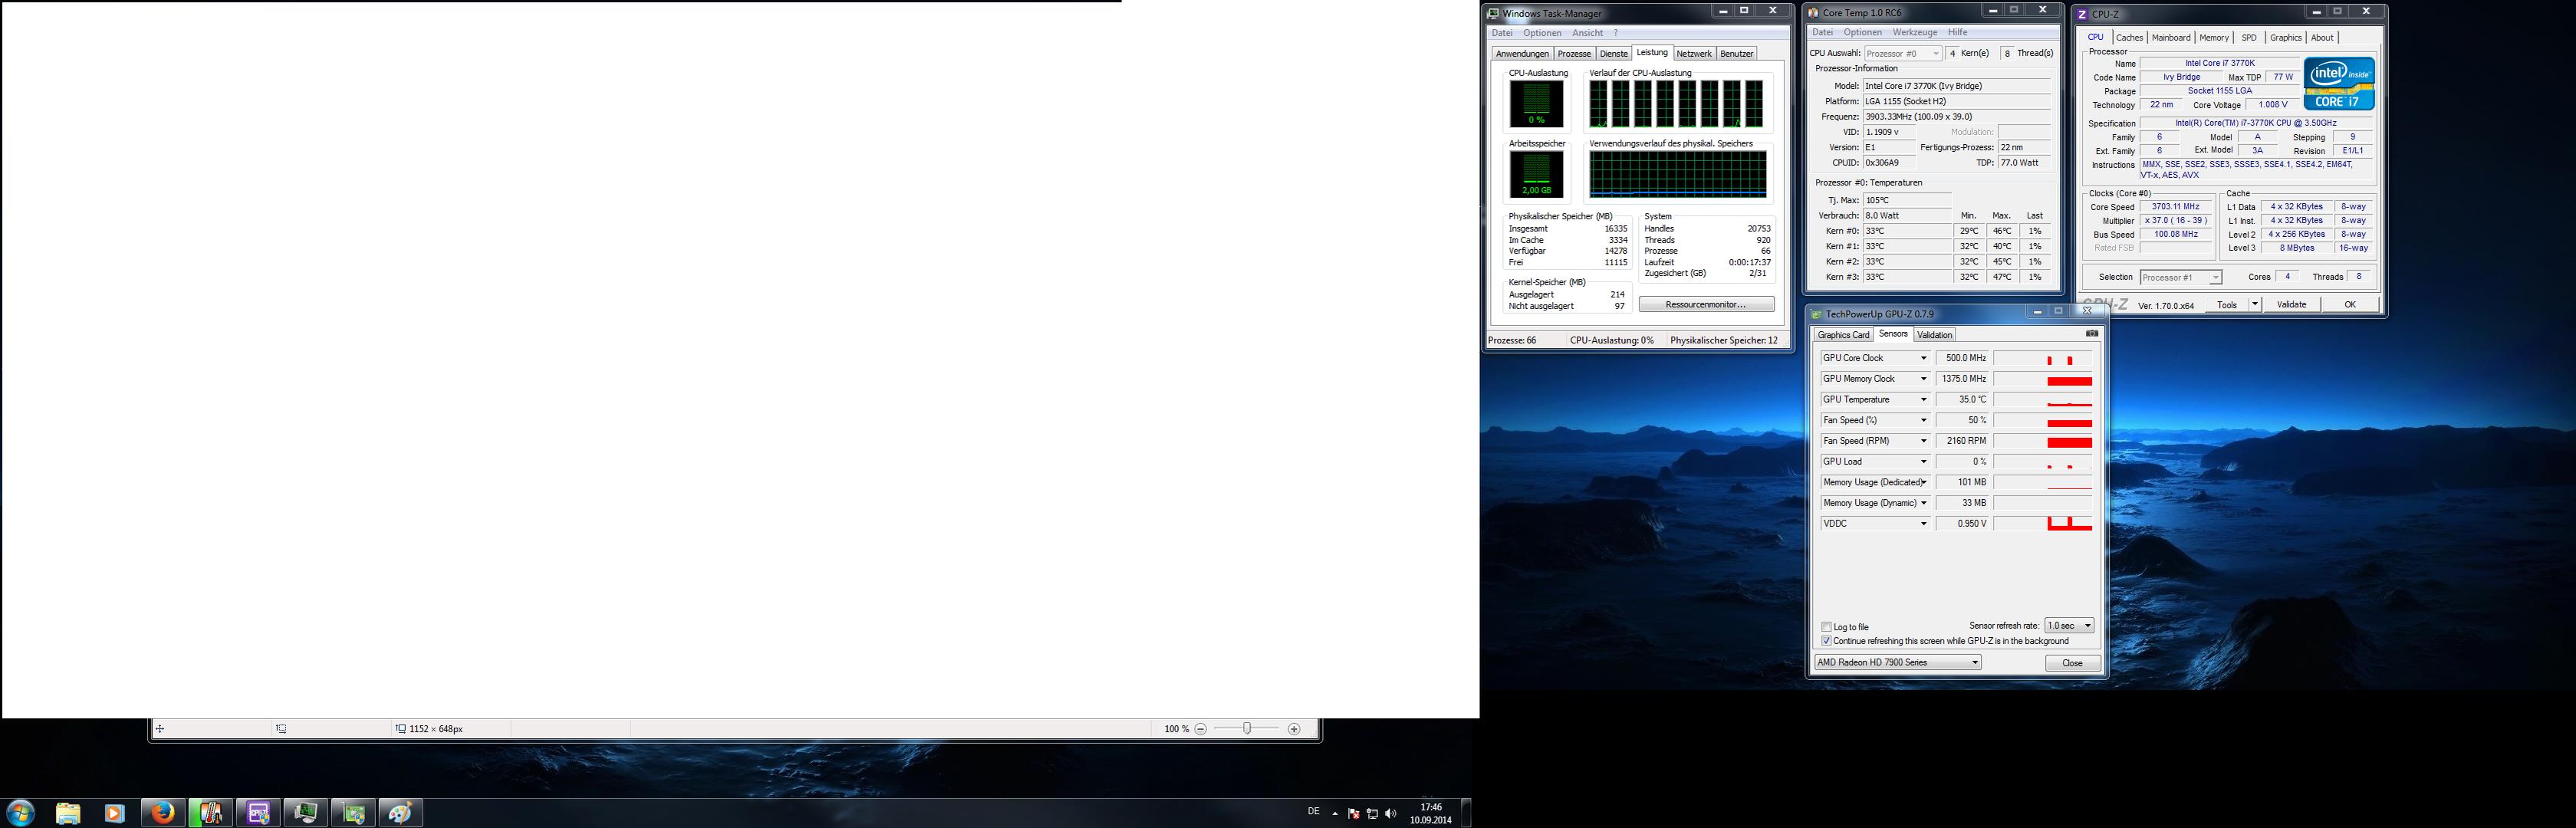Click the GPU-Z screenshot camera icon

coord(2091,334)
